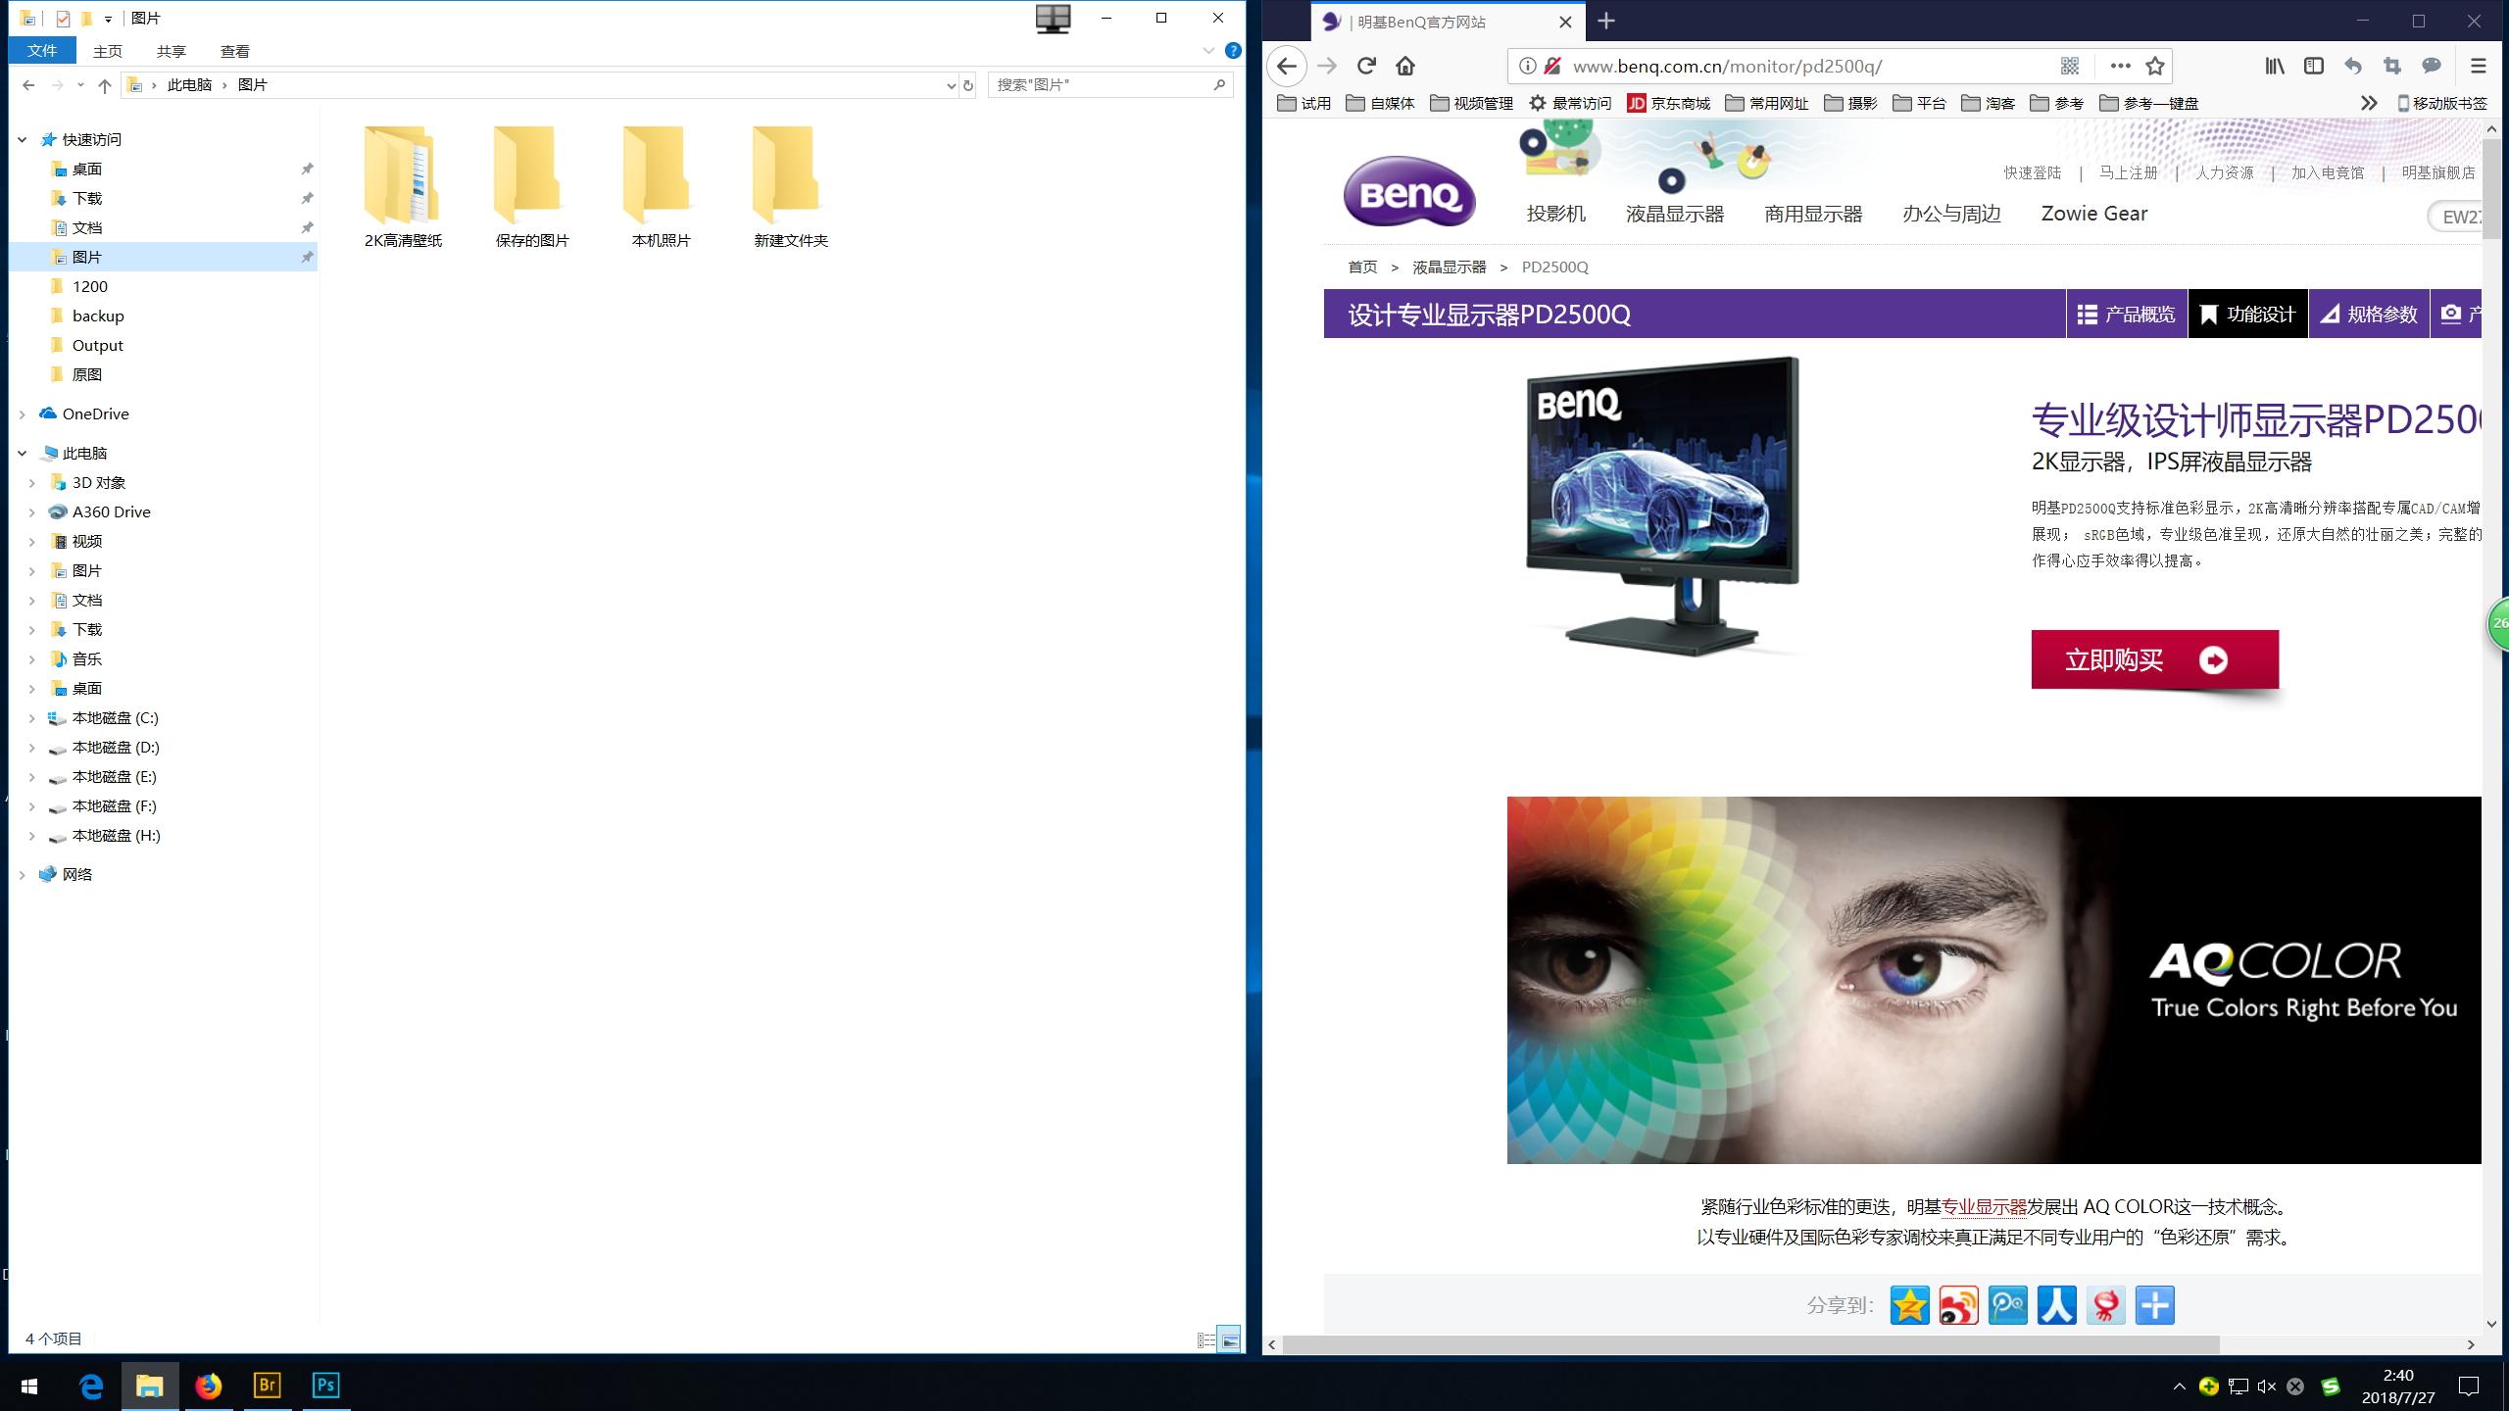
Task: Go back in Firefox
Action: (x=1287, y=66)
